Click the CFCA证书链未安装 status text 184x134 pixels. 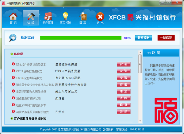click(67, 71)
